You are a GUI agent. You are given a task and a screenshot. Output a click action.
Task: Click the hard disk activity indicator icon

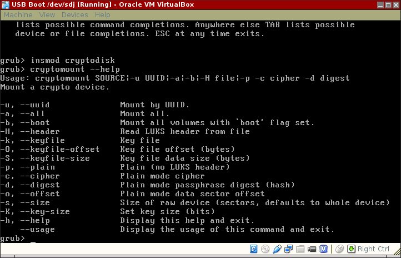click(x=253, y=249)
